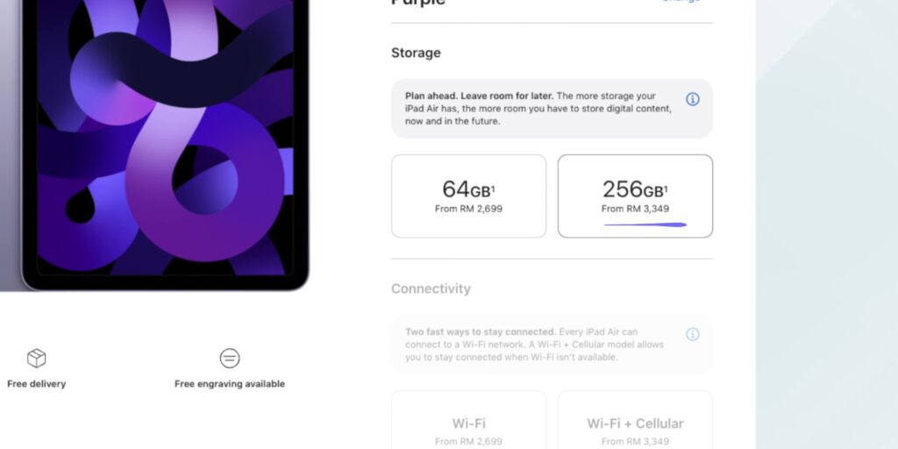This screenshot has height=449, width=898.
Task: Click the Change link beside Purple
Action: coord(681,2)
